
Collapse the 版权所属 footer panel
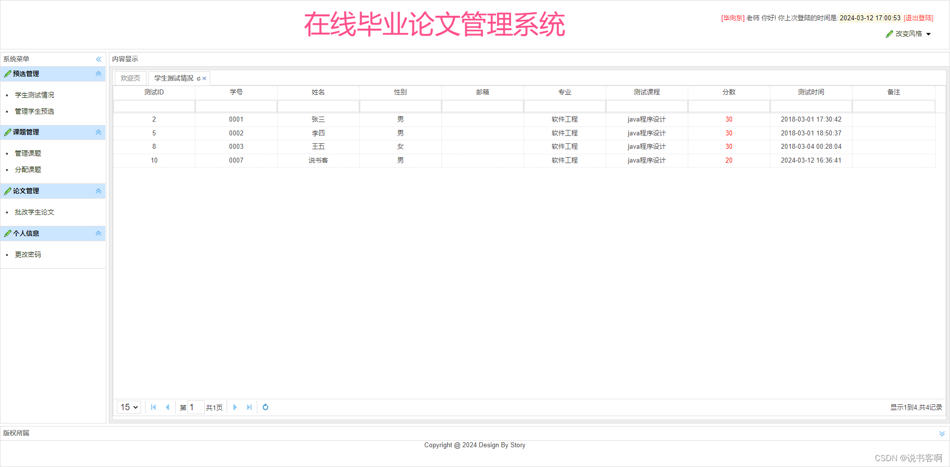[x=942, y=433]
